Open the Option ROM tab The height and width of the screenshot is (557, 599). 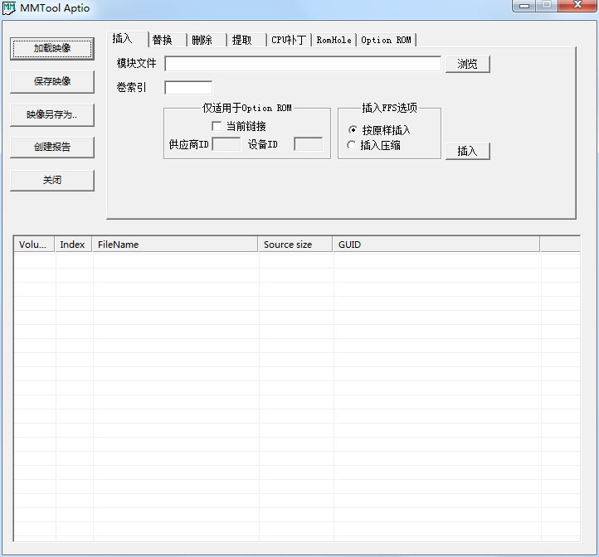pos(387,40)
